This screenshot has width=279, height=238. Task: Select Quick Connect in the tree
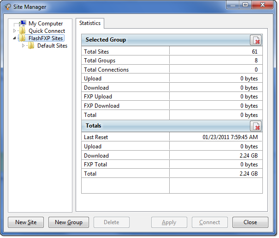[47, 31]
